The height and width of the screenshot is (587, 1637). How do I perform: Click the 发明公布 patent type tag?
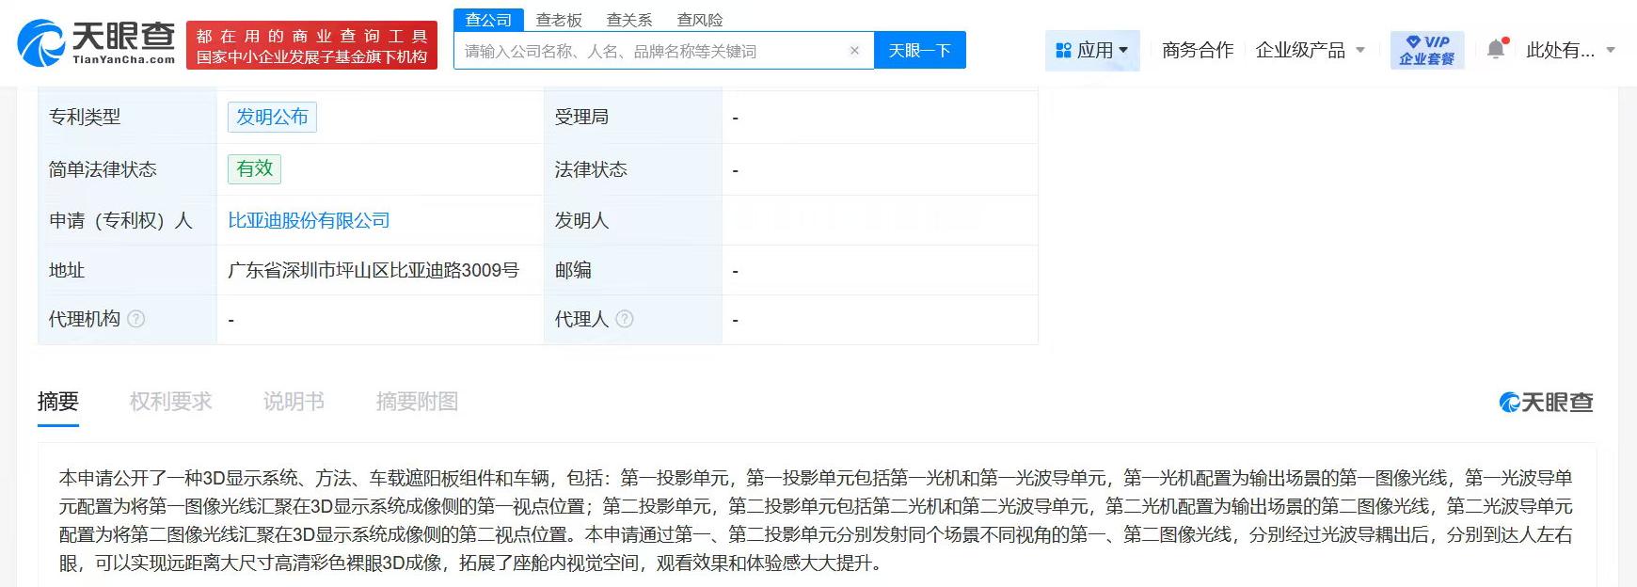[x=272, y=117]
